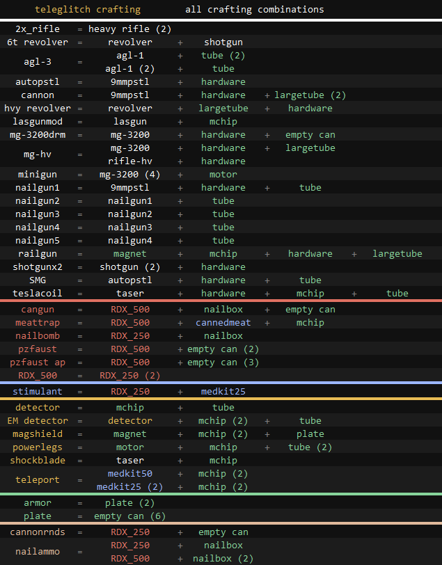Click the "rifle-hv" ingredient
Image resolution: width=442 pixels, height=565 pixels.
click(x=129, y=161)
